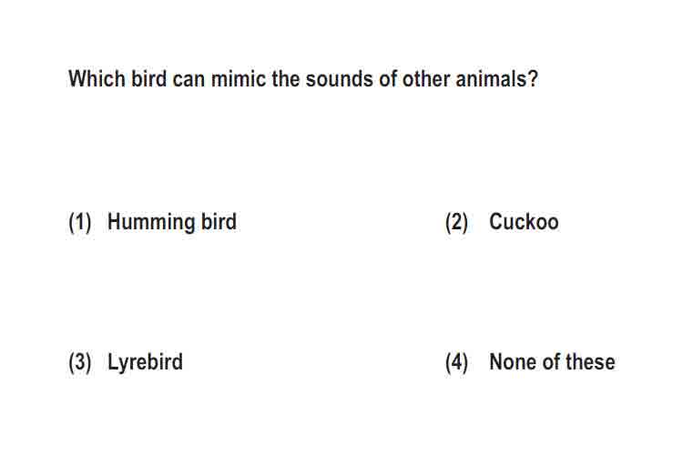Viewport: 683px width, 455px height.
Task: Select the Lyrebird answer option
Action: click(x=145, y=362)
